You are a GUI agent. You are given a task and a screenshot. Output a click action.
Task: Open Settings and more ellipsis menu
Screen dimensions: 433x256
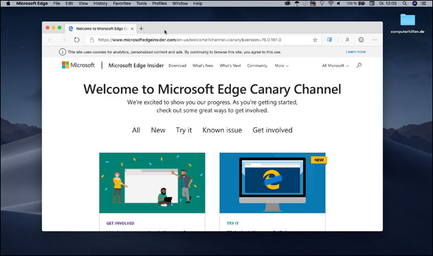[374, 40]
